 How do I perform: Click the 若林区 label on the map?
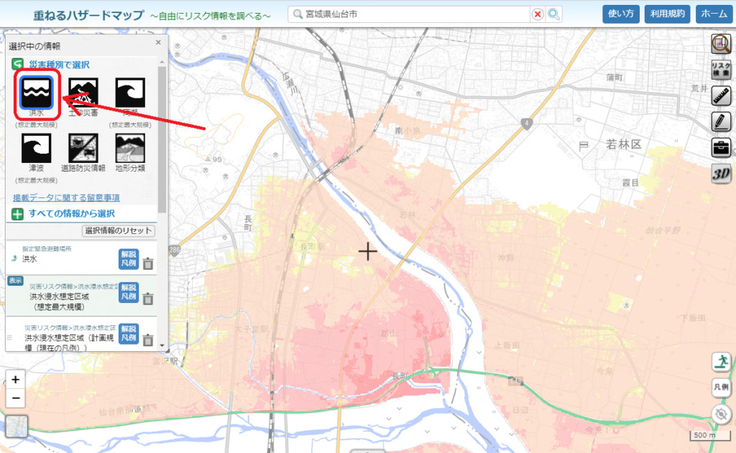point(623,144)
